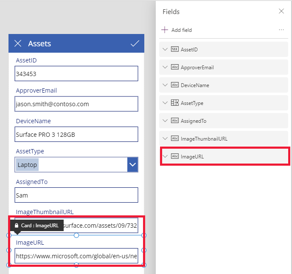
Task: Click the Card : ImageURL tooltip label
Action: tap(40, 226)
